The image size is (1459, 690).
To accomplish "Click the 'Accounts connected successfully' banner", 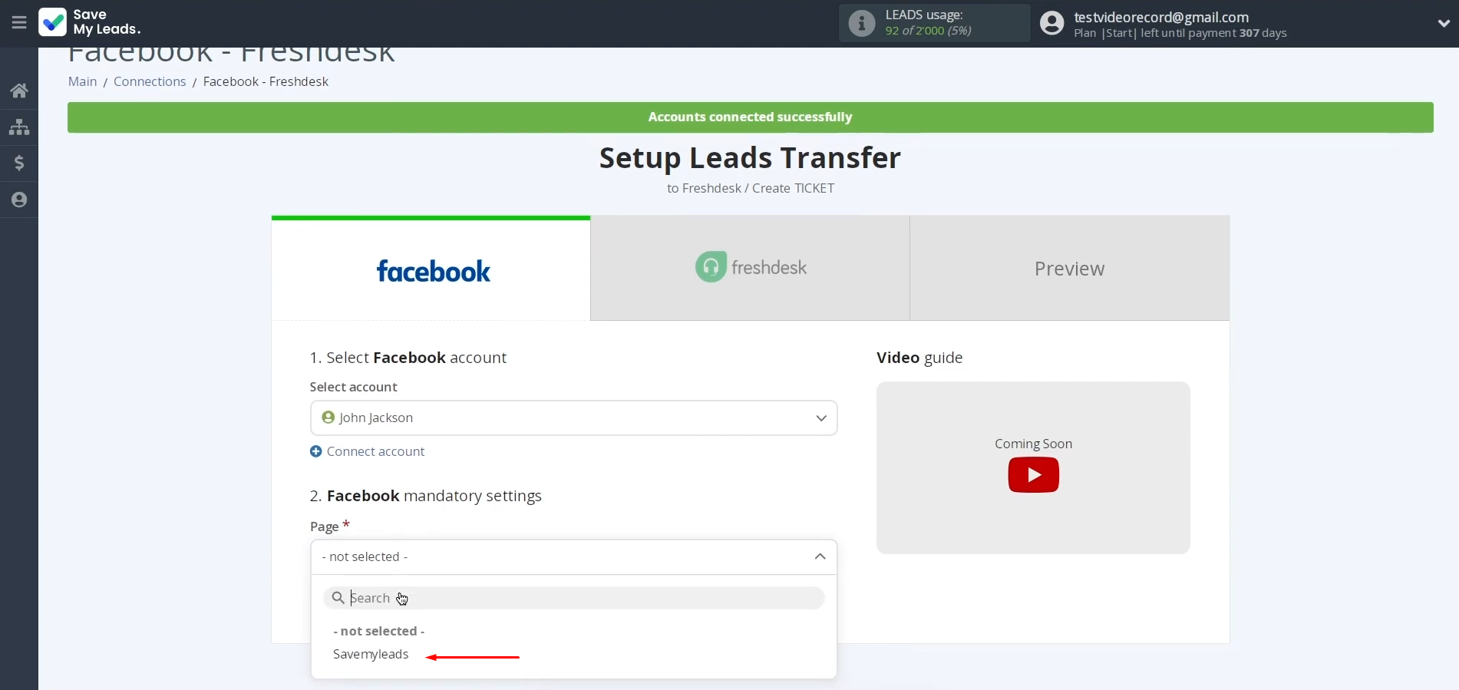I will [751, 117].
